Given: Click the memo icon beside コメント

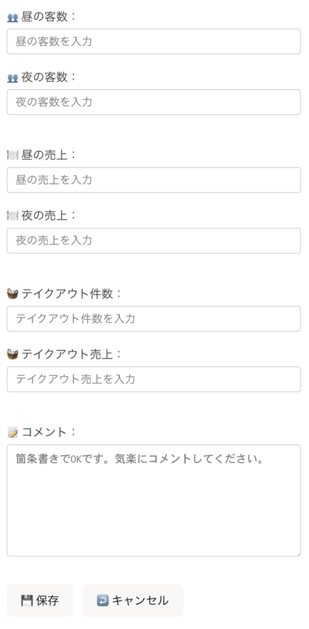Looking at the screenshot, I should (x=13, y=432).
